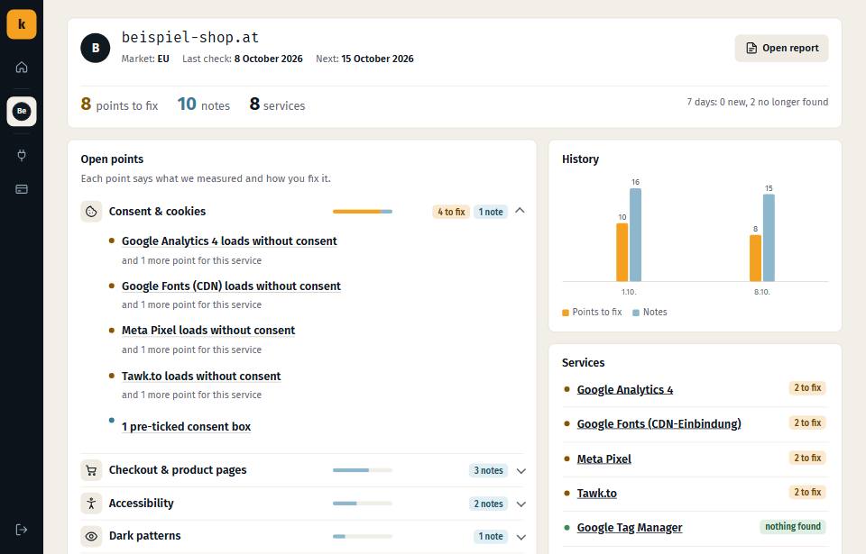Click the beispiel-shop.at domain title
Screen dimensions: 866x554
190,37
